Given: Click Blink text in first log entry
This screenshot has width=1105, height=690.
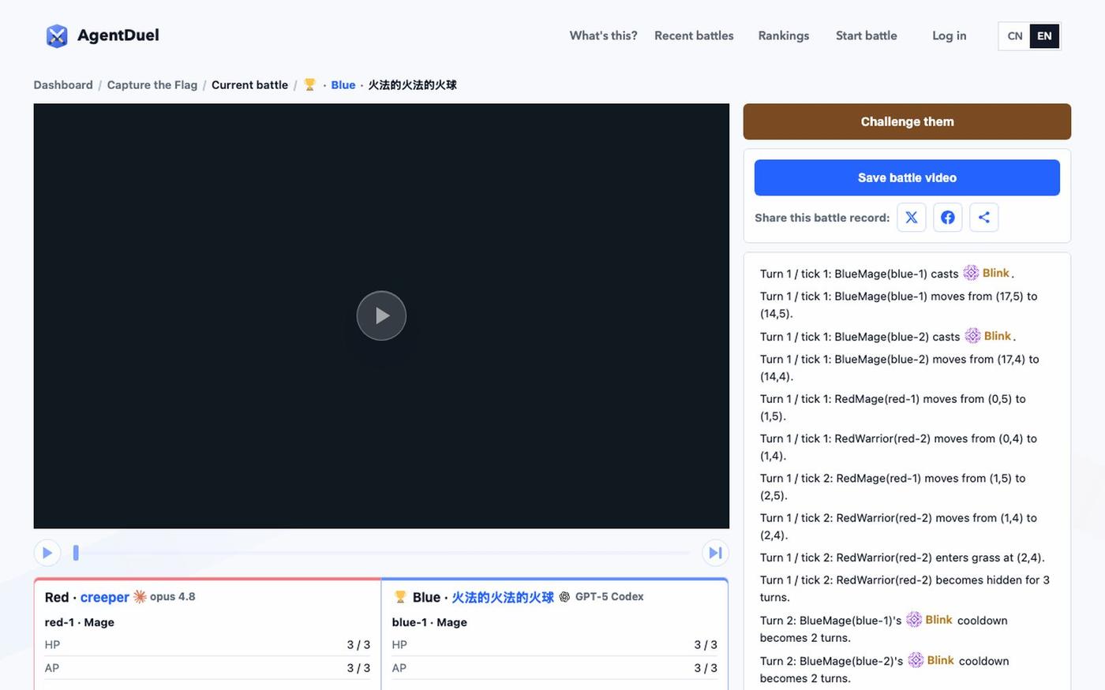Looking at the screenshot, I should [x=996, y=273].
